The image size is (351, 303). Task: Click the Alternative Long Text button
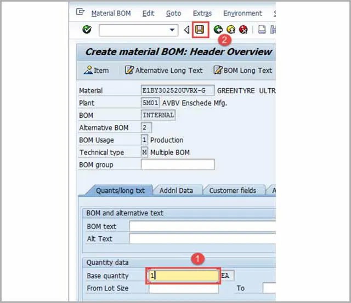click(x=163, y=71)
